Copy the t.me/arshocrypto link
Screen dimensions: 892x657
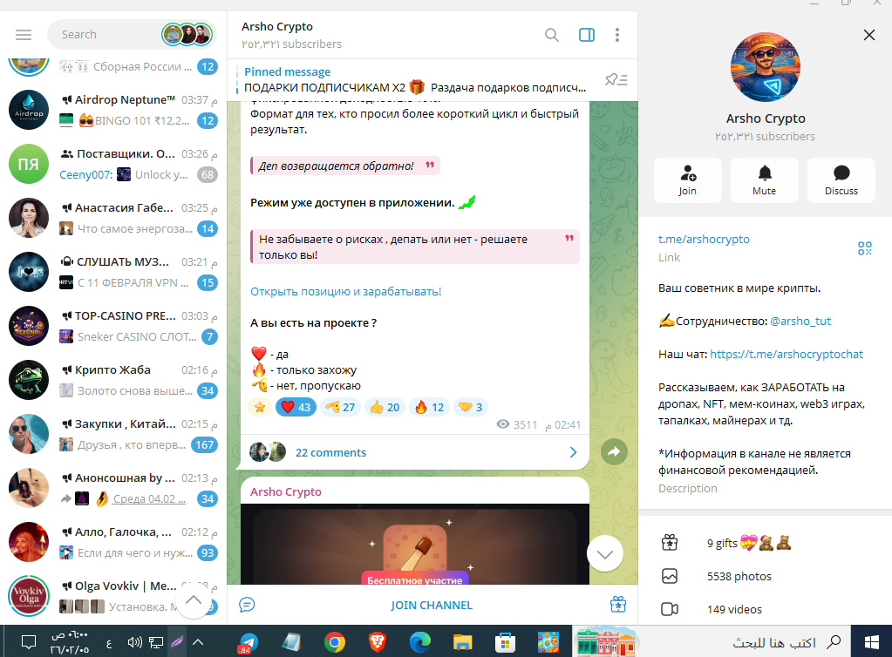[704, 240]
